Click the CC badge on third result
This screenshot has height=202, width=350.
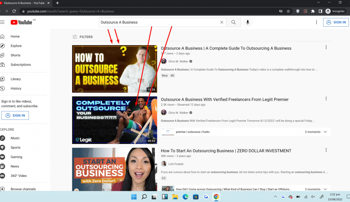(164, 178)
